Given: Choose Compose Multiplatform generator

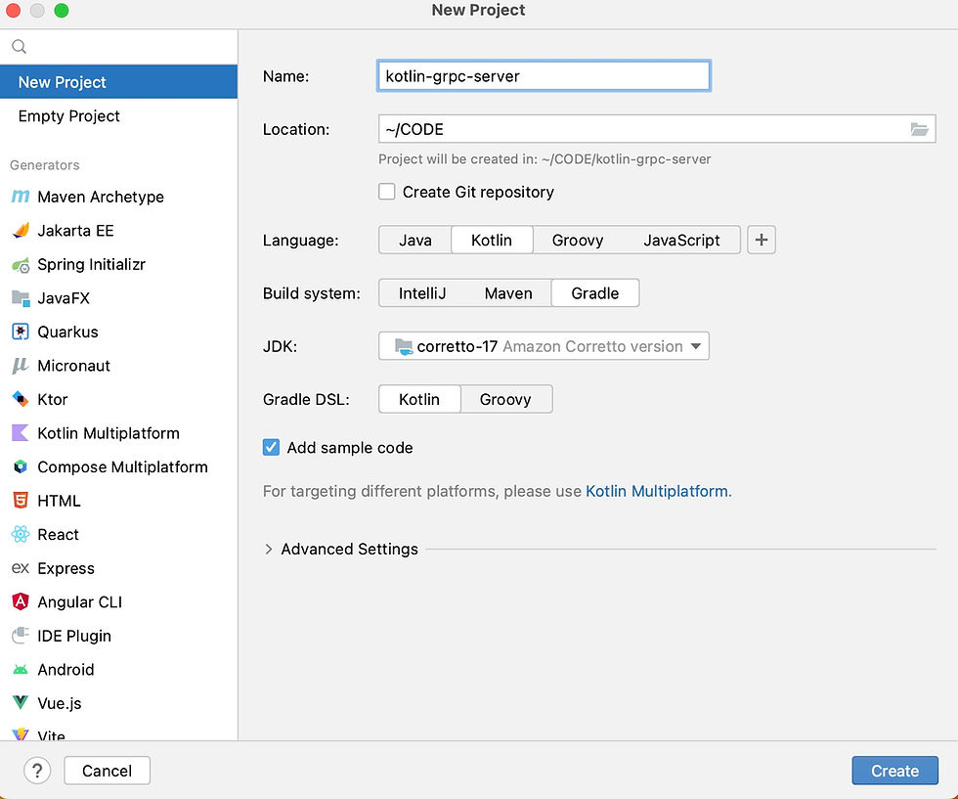Looking at the screenshot, I should pyautogui.click(x=118, y=467).
